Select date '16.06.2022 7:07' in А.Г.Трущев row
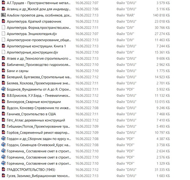Image resolution: width=190 pixels, height=180 pixels. [x=87, y=3]
